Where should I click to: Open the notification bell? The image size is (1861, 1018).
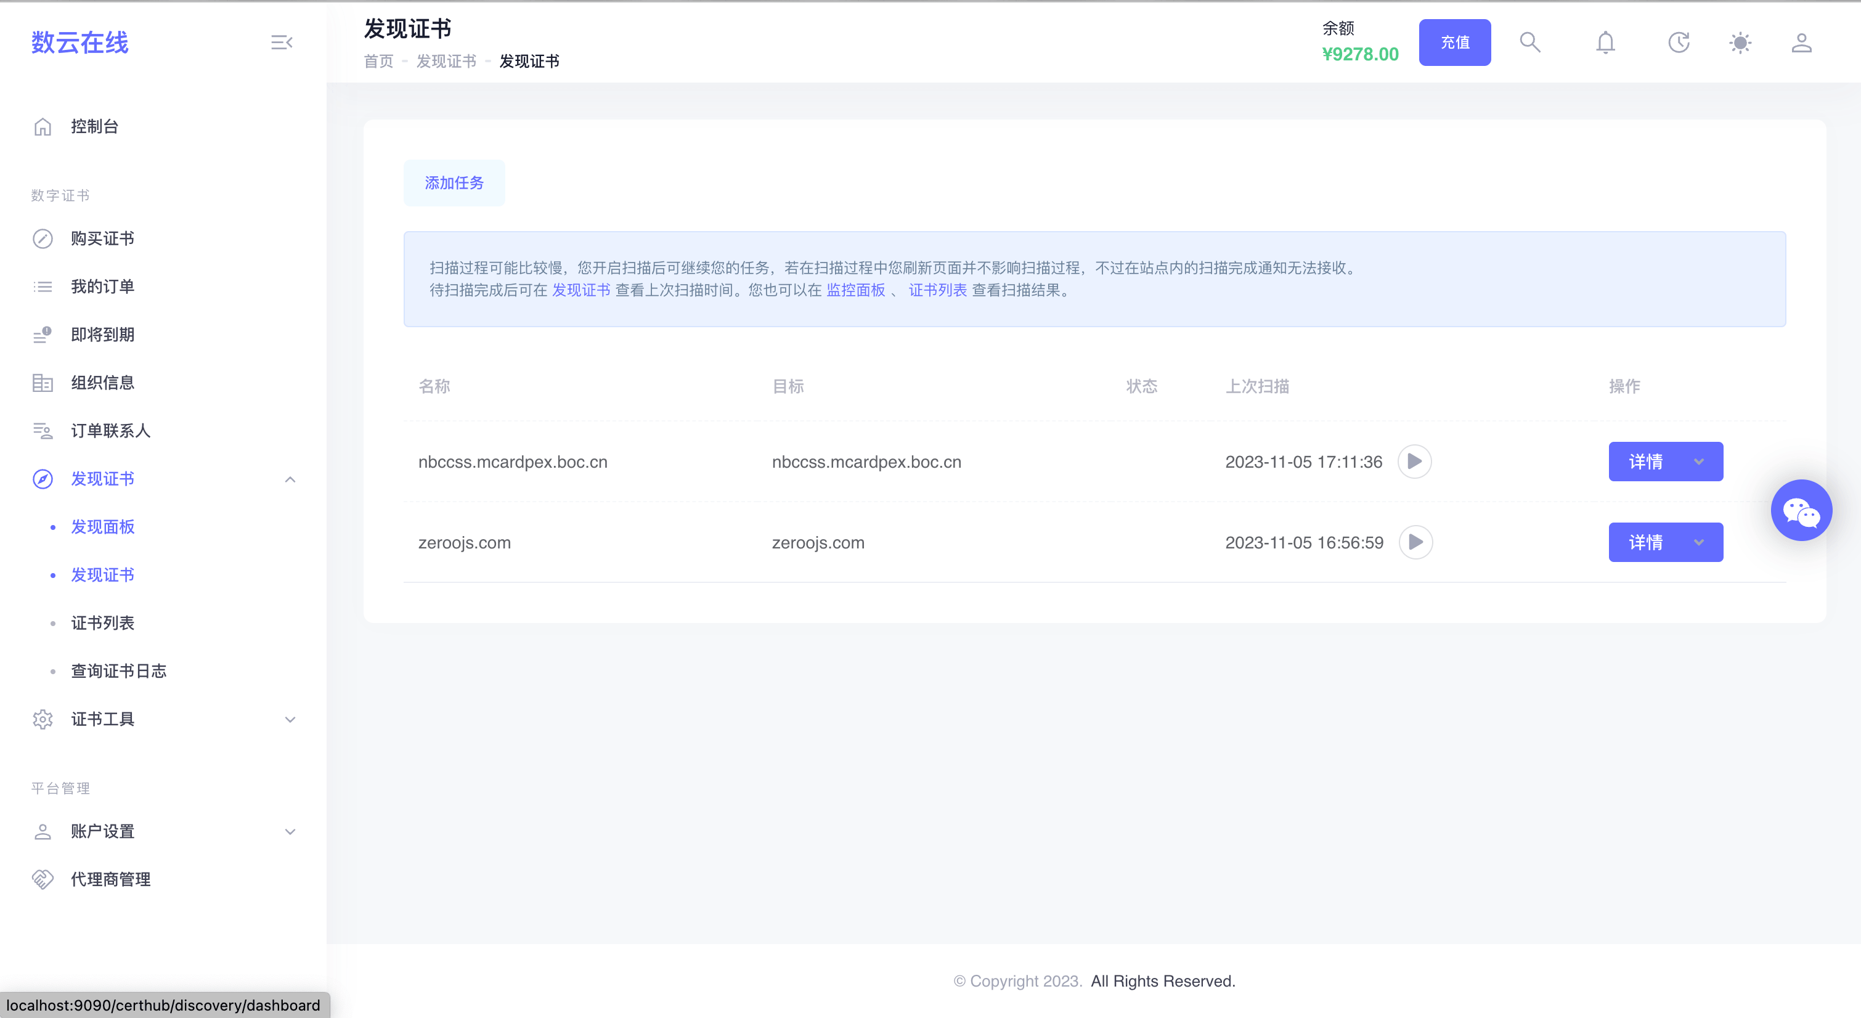[1605, 43]
